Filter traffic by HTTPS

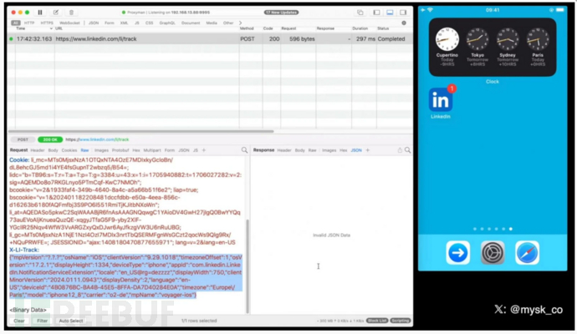47,23
